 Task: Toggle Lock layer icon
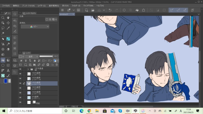click(35, 61)
